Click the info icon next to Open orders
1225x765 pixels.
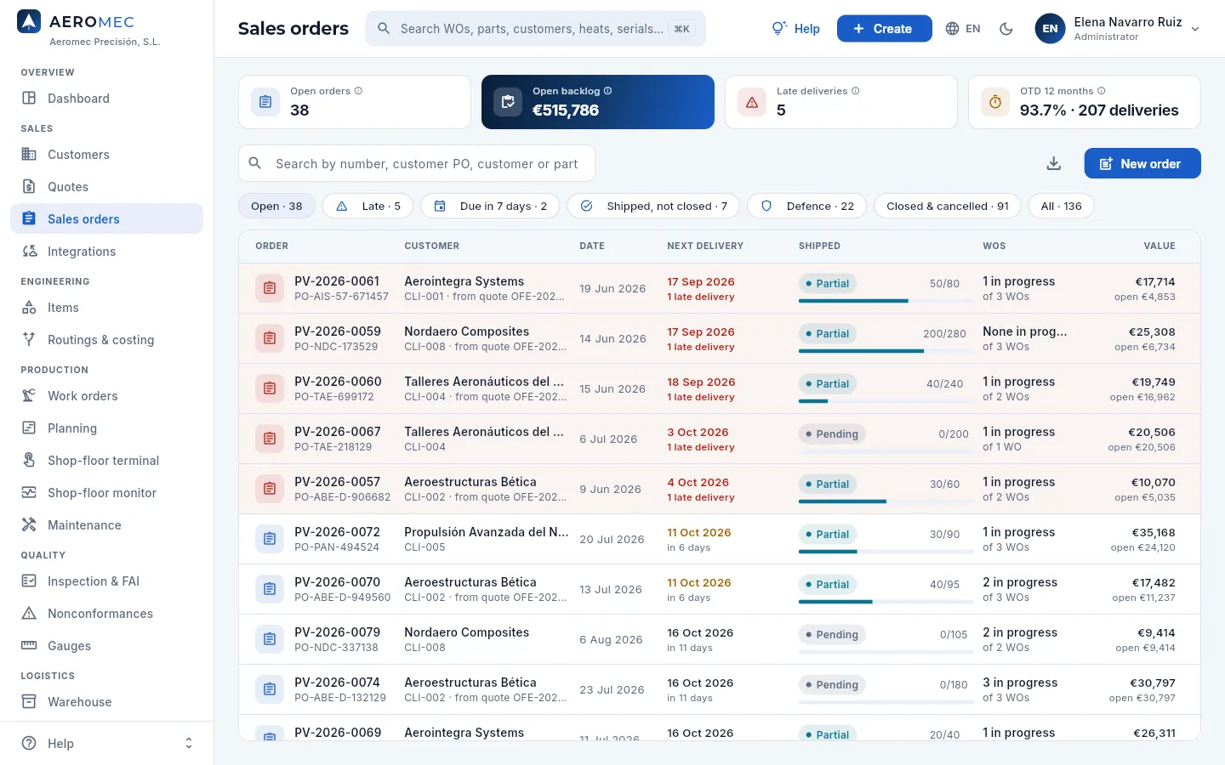tap(358, 91)
